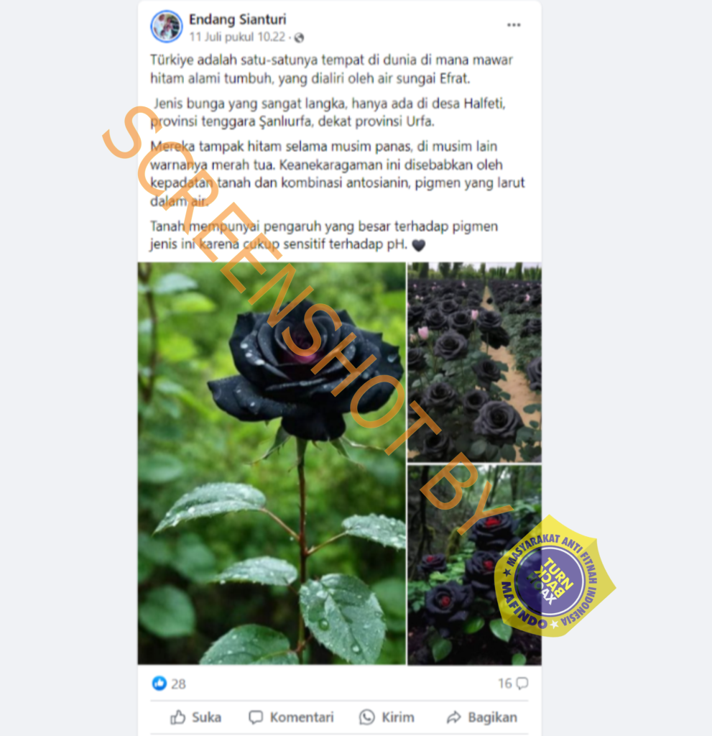Click the Kirim button label
Screen dimensions: 712x736
397,717
